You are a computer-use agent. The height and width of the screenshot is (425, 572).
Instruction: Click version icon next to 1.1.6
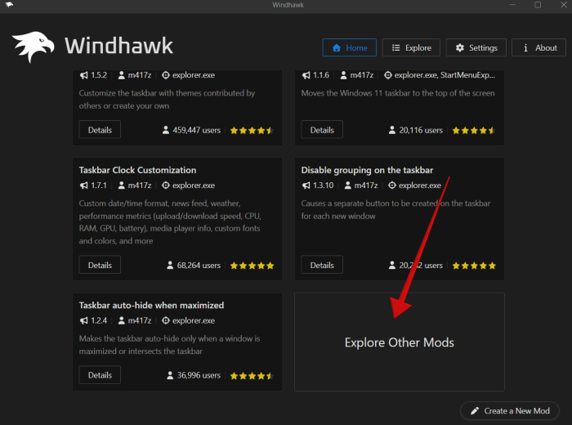[306, 75]
